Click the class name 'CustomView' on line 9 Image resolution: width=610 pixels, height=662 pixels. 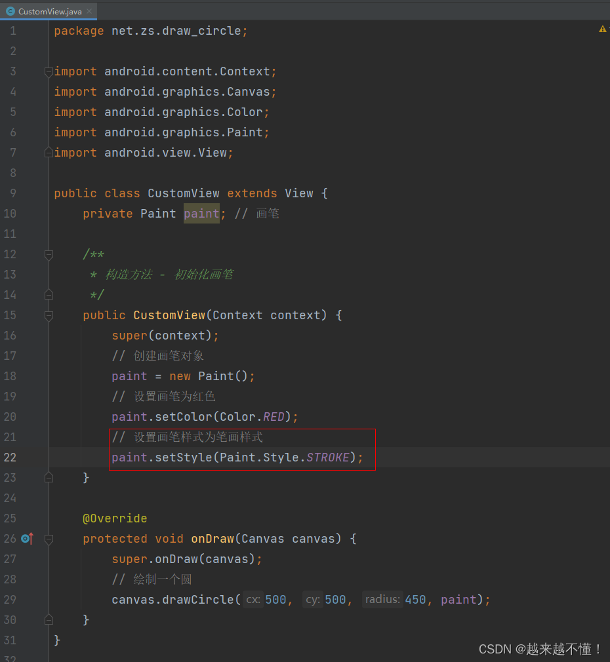point(184,193)
